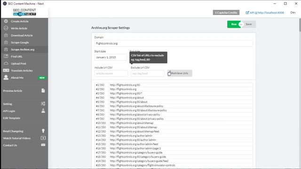Click the Read Changelog lightbulb icon
This screenshot has height=169, width=301.
coord(43,131)
